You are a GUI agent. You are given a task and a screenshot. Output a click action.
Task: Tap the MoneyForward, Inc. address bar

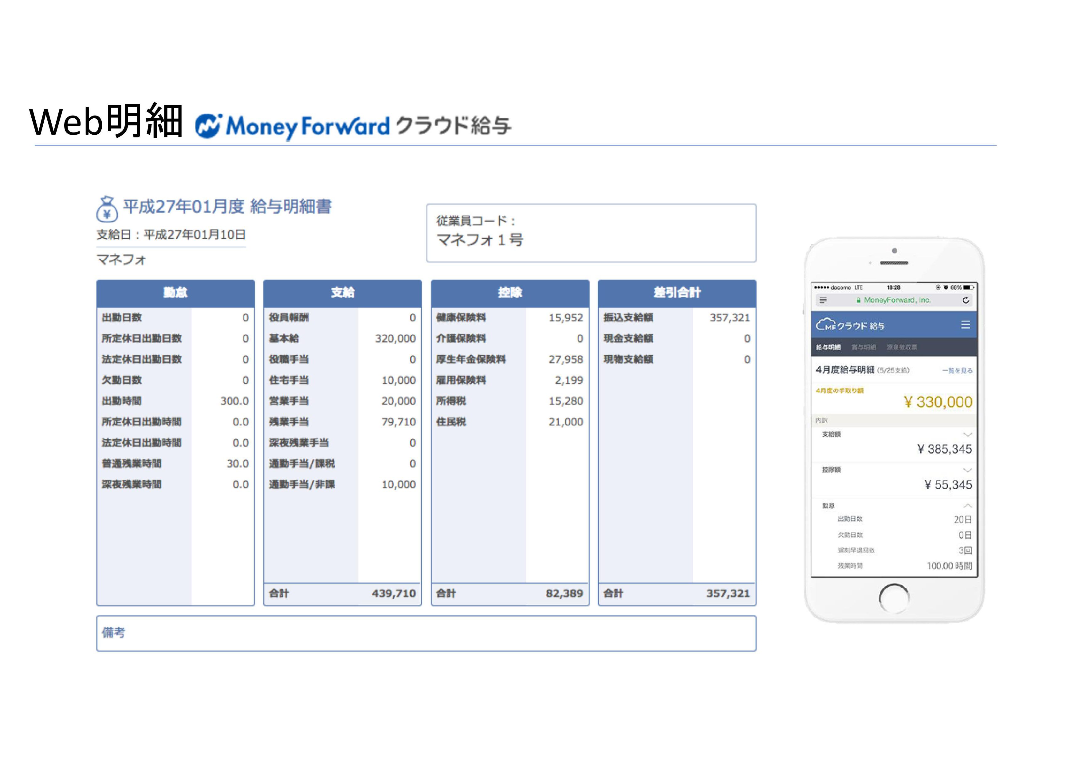coord(894,301)
